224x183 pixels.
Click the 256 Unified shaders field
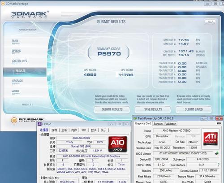[x=166, y=170]
